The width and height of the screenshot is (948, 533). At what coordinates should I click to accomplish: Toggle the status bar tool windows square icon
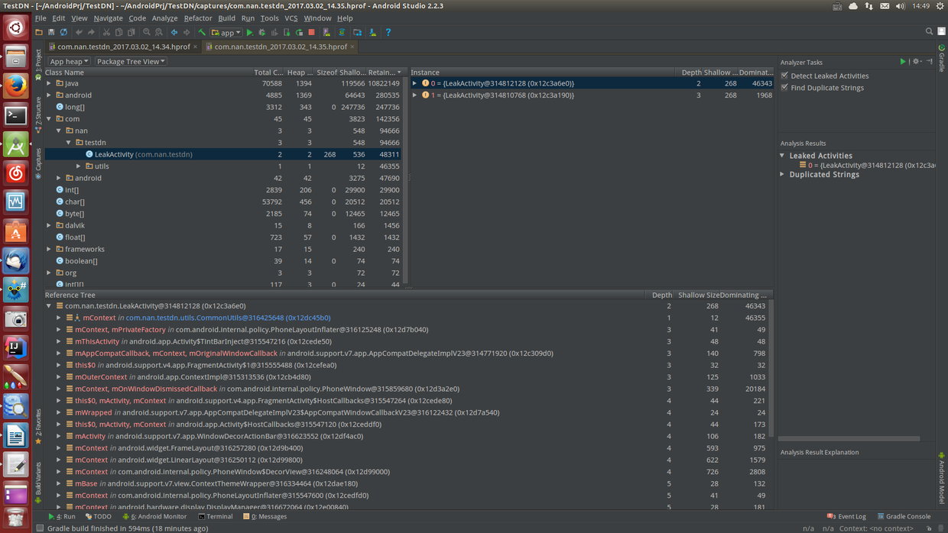pos(40,528)
